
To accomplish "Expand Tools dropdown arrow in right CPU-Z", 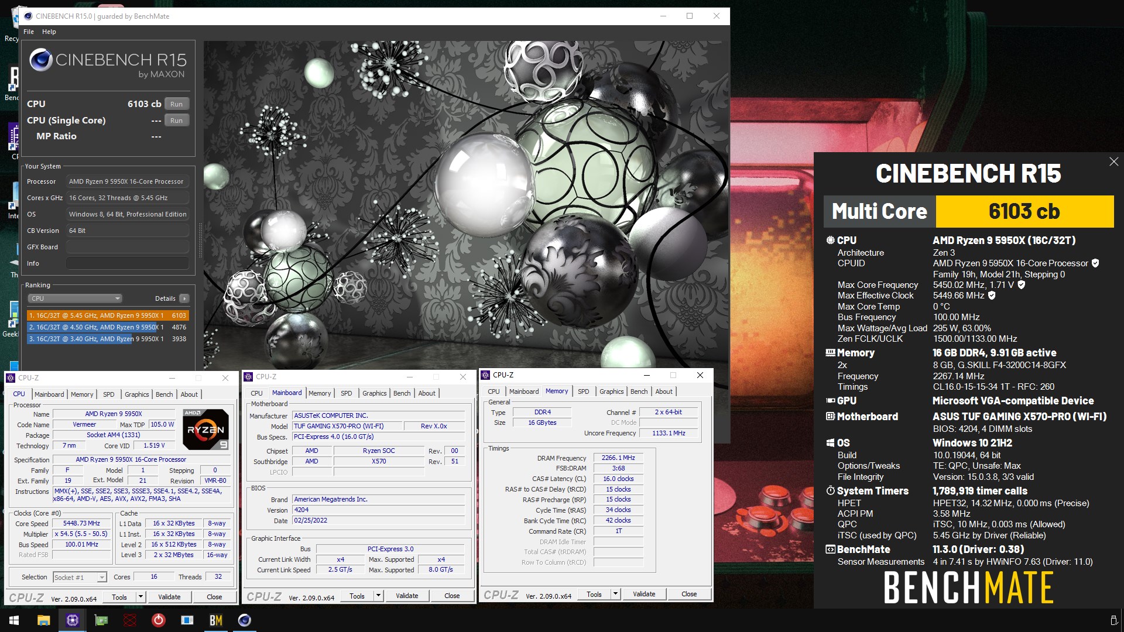I will tap(615, 594).
